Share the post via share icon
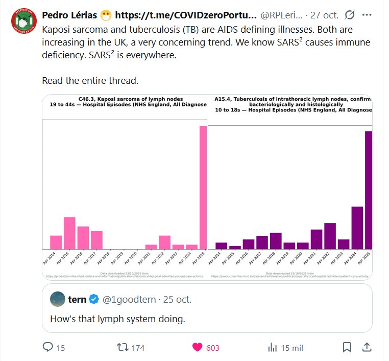The width and height of the screenshot is (389, 361). [x=366, y=348]
